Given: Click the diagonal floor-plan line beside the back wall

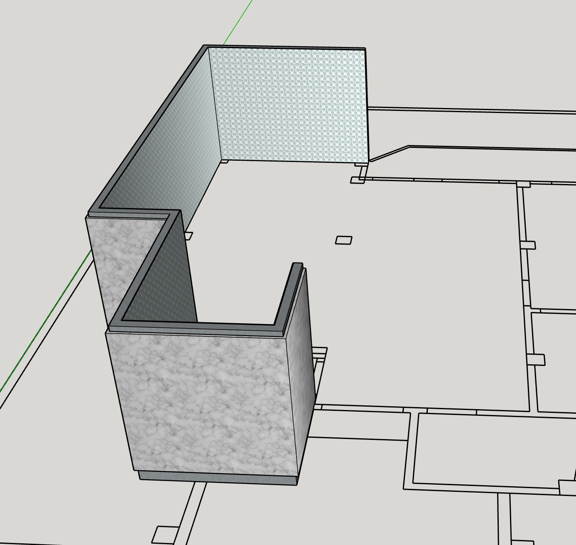Looking at the screenshot, I should [388, 153].
